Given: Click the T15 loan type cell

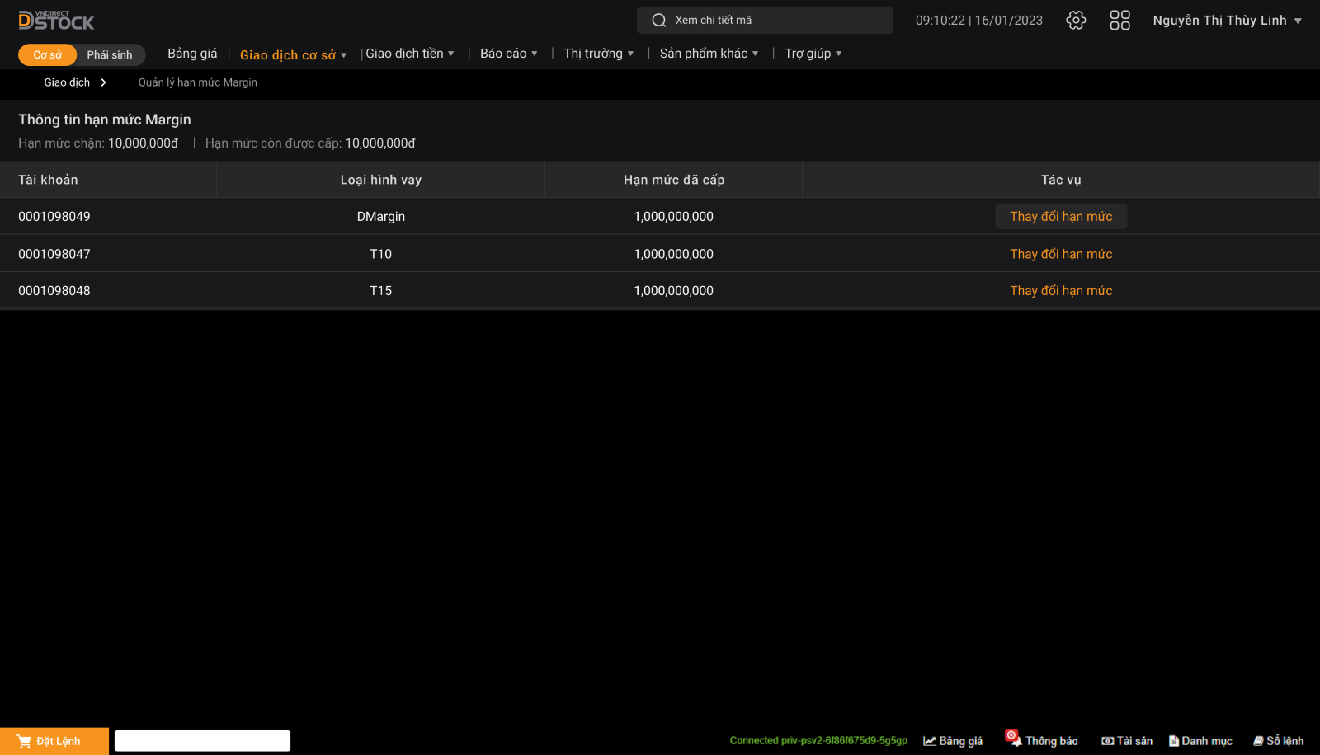Looking at the screenshot, I should pos(381,291).
